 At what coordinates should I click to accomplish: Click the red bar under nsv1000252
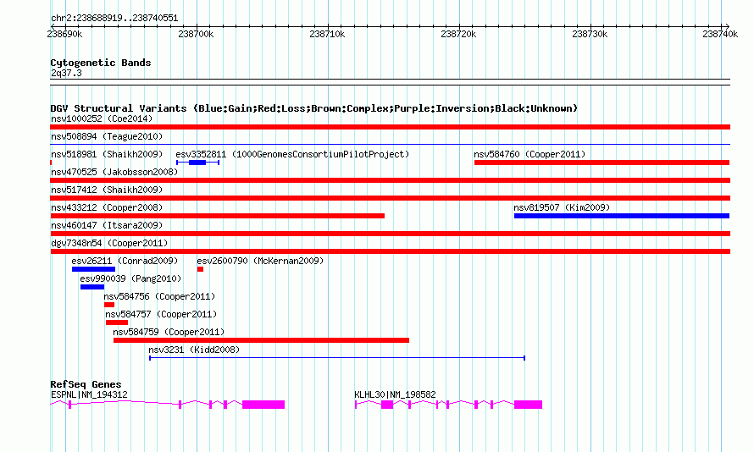point(390,127)
